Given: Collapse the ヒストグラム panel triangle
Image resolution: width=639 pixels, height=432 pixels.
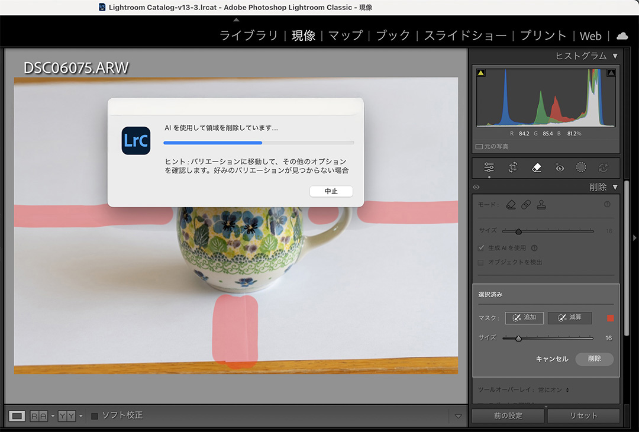Looking at the screenshot, I should pyautogui.click(x=615, y=56).
